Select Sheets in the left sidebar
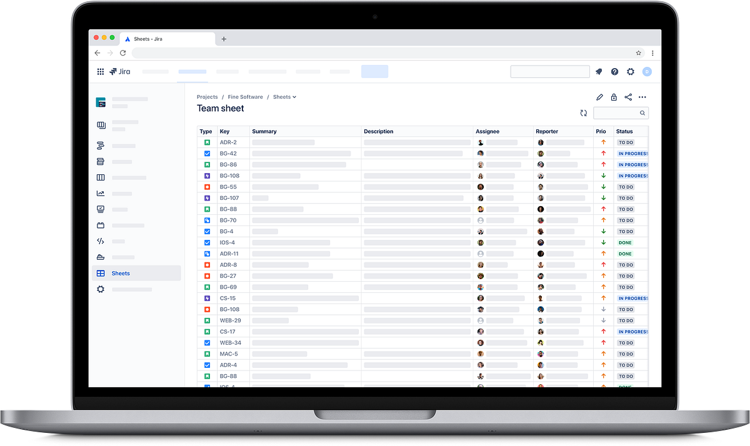Viewport: 750px width, 446px height. 120,273
